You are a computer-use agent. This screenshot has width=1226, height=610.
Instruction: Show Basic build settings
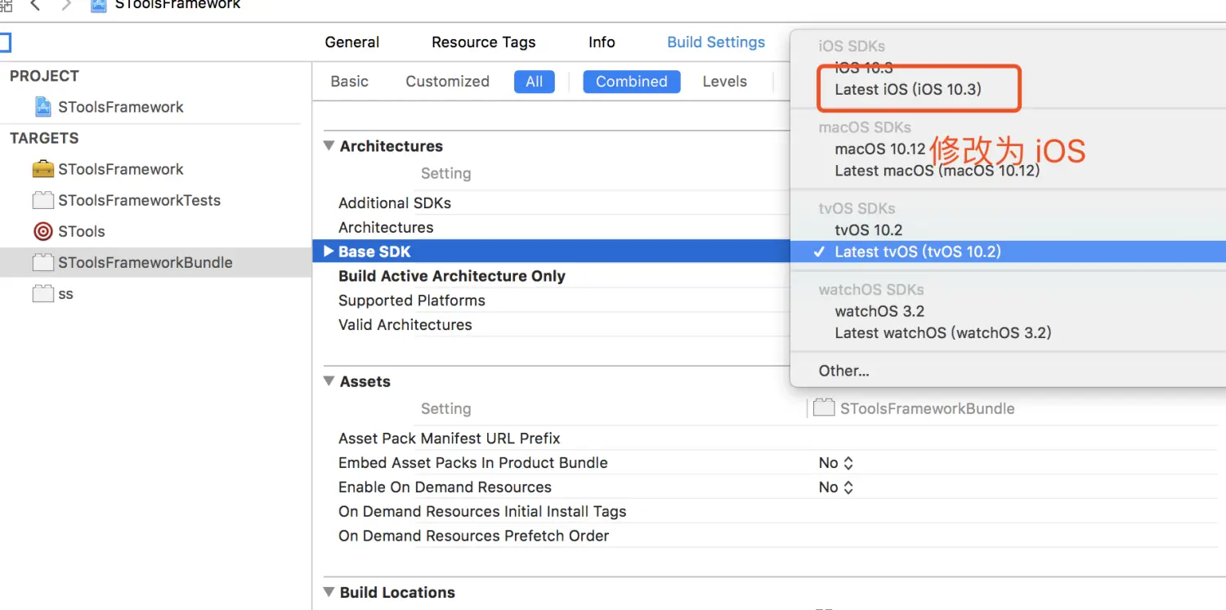pos(349,82)
